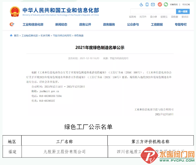Click the signature date 2021年12月10日
The height and width of the screenshot is (165, 196).
[164, 114]
